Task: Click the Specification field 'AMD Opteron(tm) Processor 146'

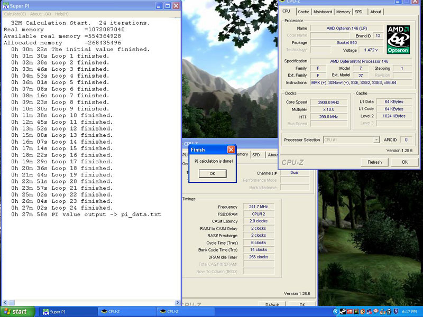Action: pyautogui.click(x=361, y=61)
